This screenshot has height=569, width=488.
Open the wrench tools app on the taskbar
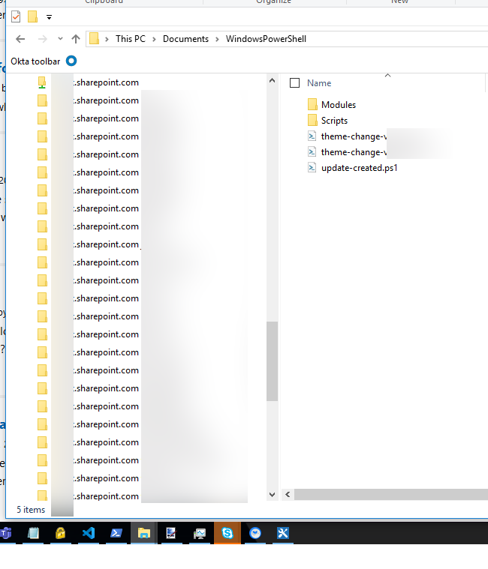pos(283,533)
